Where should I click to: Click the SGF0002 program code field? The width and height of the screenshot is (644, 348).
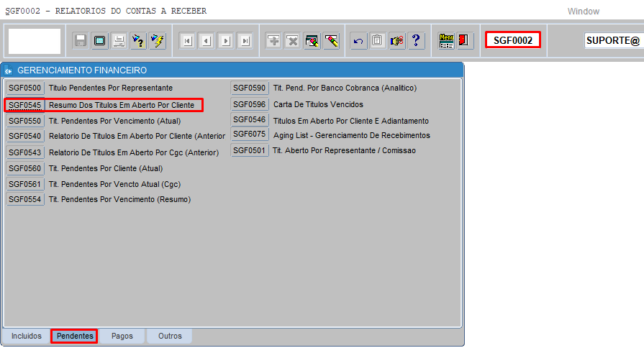pyautogui.click(x=513, y=40)
